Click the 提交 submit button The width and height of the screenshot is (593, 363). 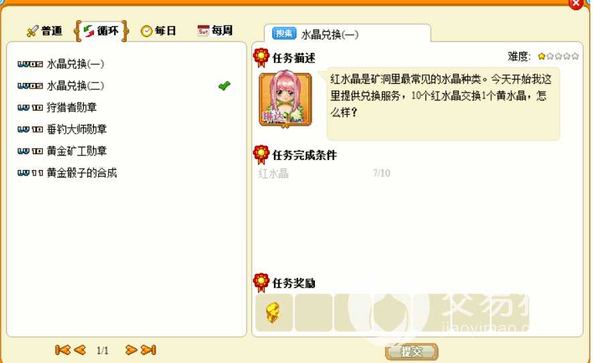[x=412, y=352]
